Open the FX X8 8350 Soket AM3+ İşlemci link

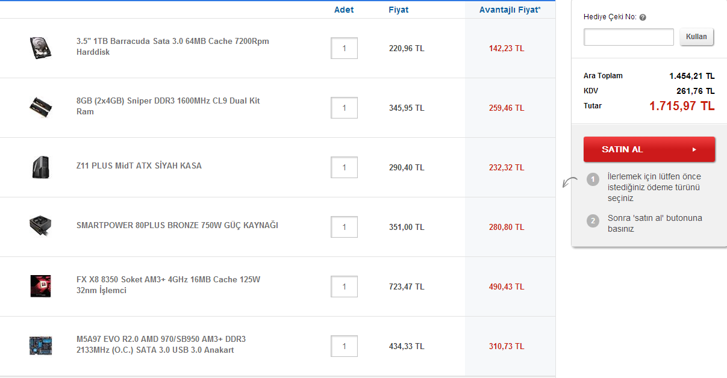tap(169, 285)
